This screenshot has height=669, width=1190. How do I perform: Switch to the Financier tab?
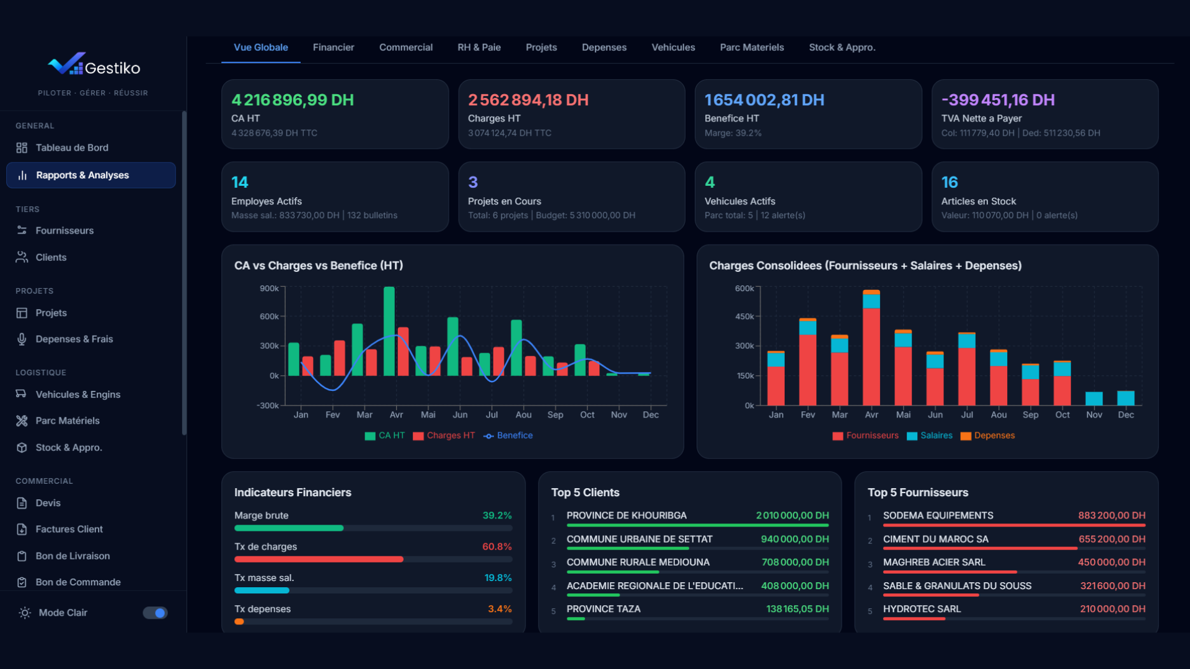pos(333,47)
